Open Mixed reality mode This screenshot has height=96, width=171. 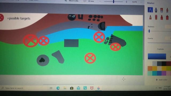pos(72,1)
